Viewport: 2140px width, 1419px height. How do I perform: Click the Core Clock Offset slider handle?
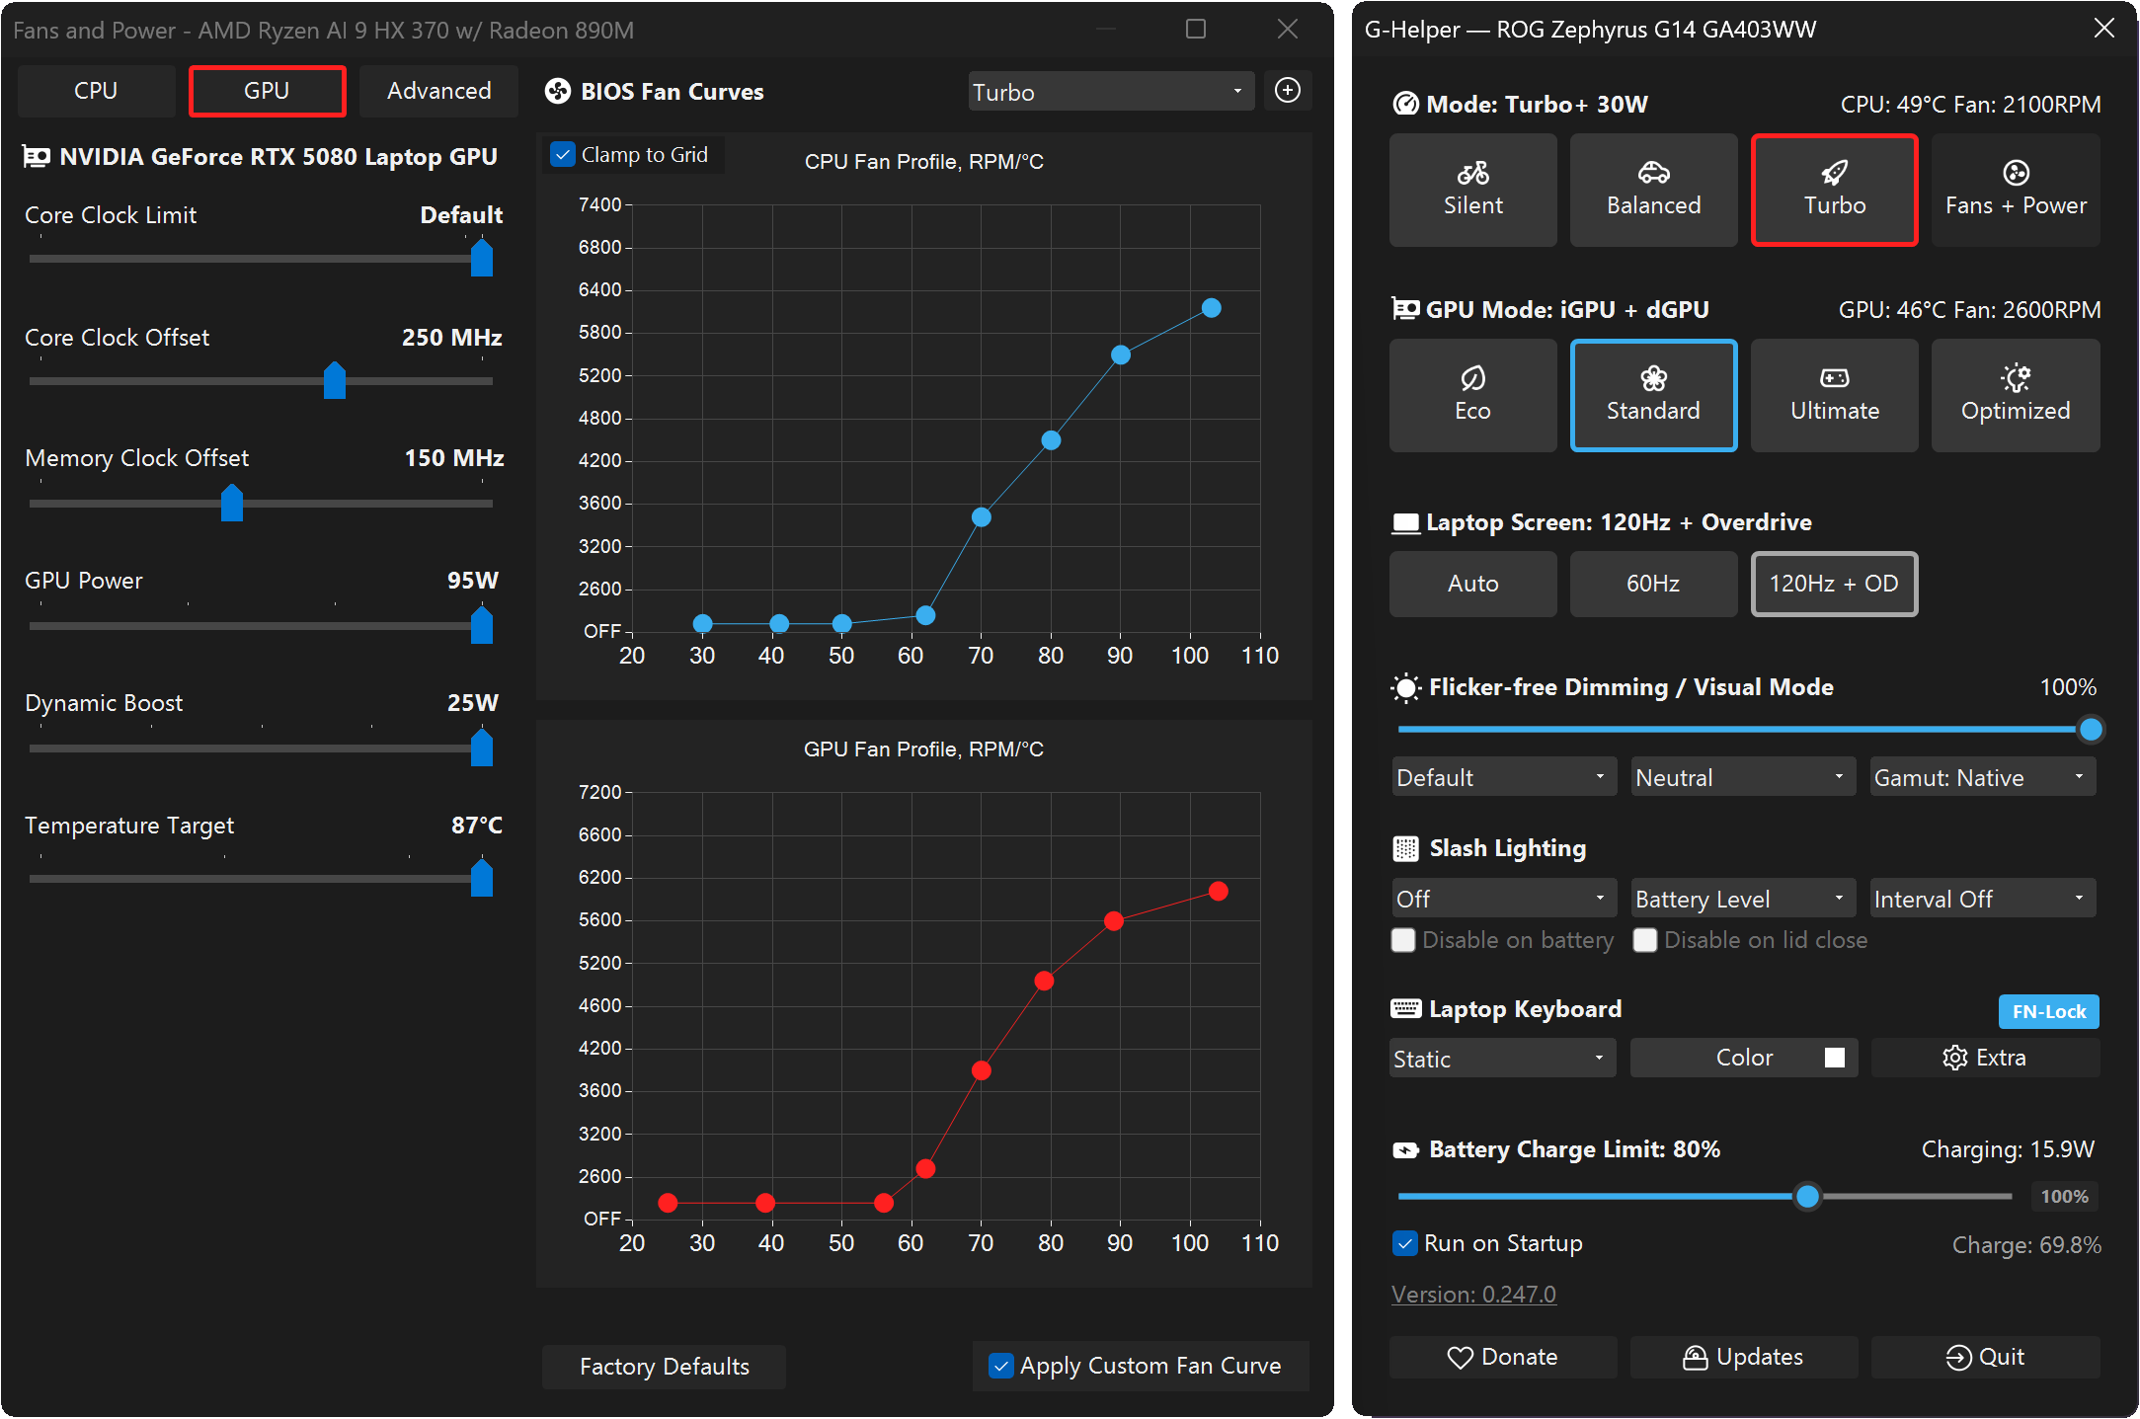pos(335,380)
